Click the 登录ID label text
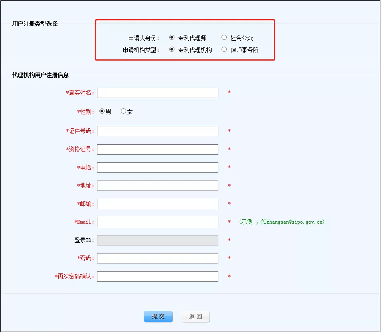 pyautogui.click(x=84, y=240)
